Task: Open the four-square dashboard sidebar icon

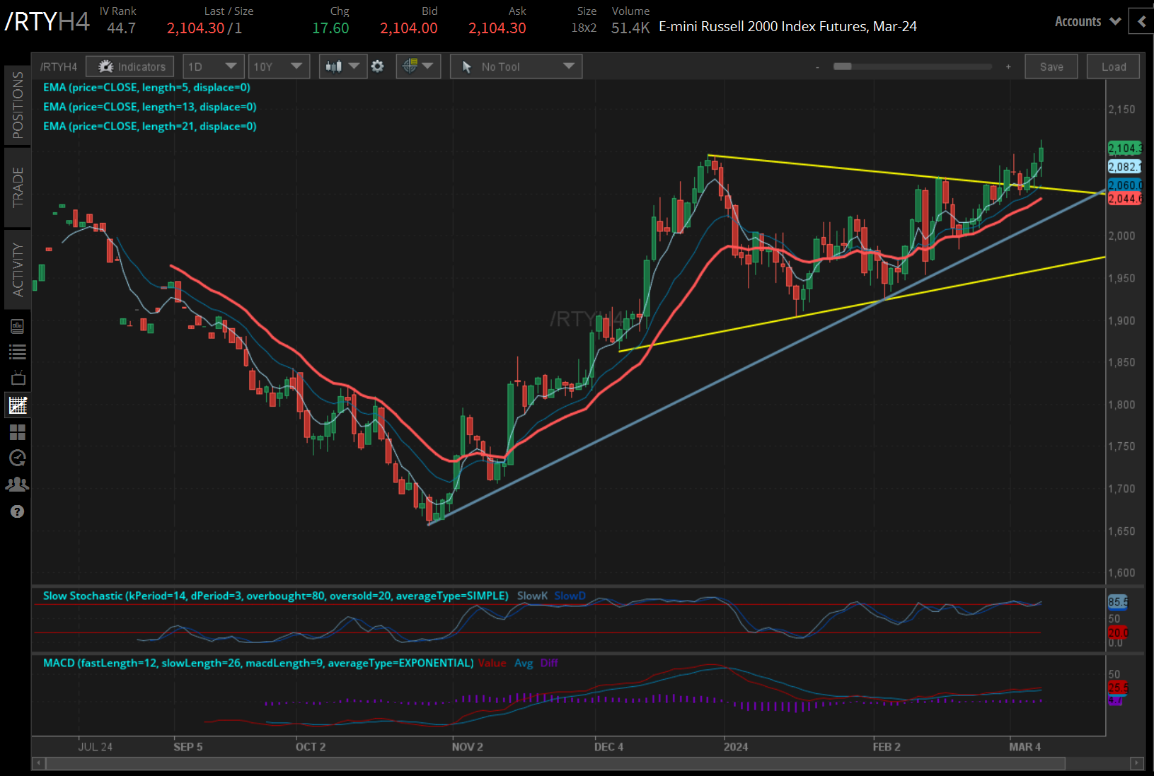Action: pos(18,432)
